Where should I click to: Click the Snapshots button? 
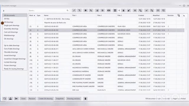coord(60,99)
